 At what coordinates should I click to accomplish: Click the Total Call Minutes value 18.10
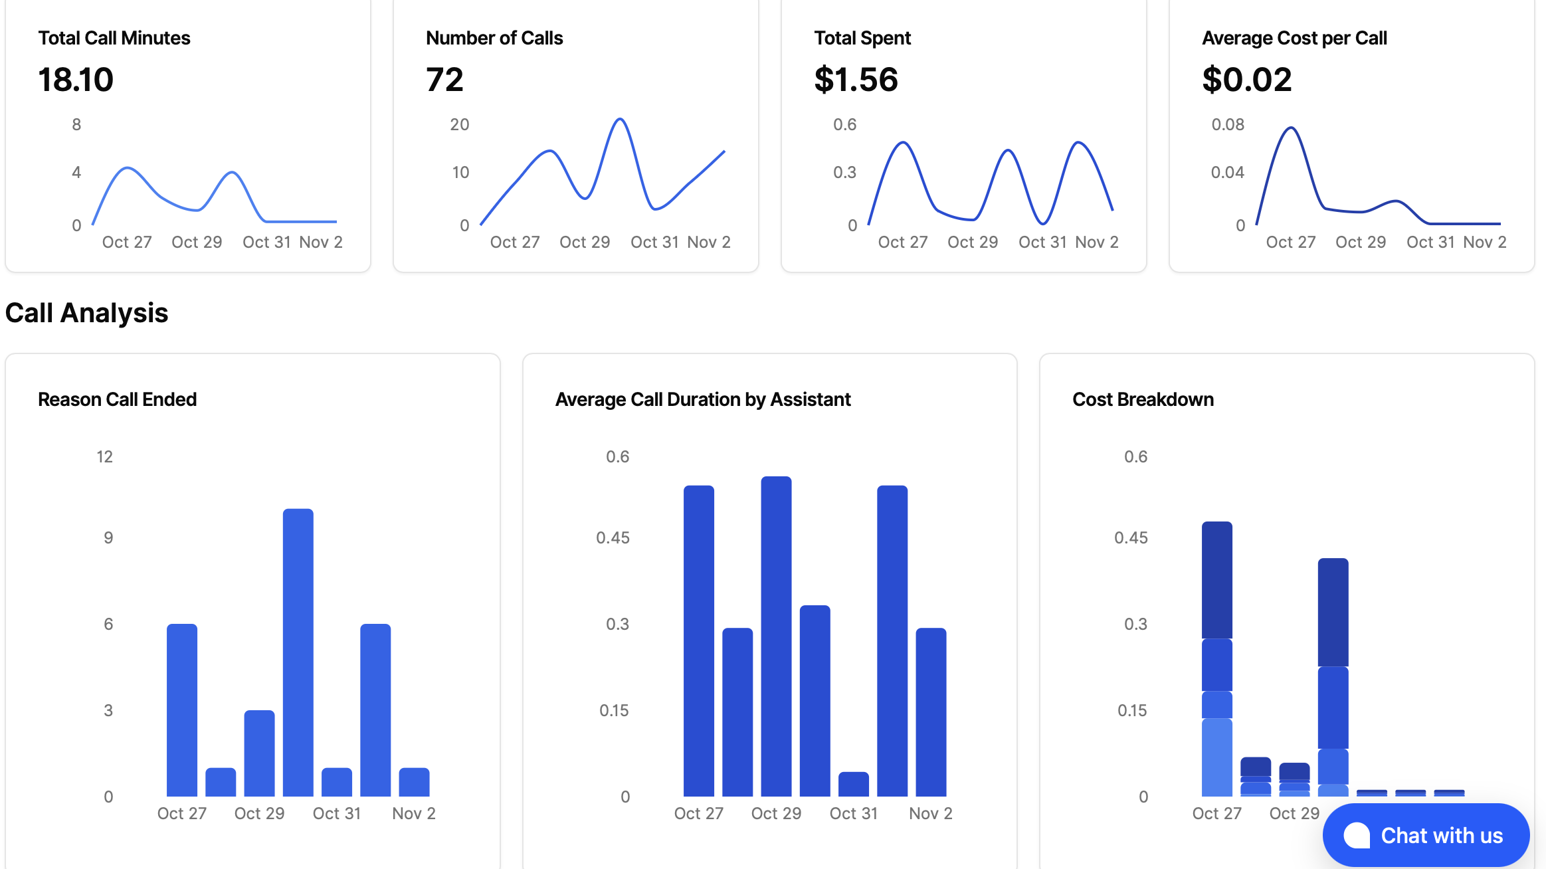76,80
